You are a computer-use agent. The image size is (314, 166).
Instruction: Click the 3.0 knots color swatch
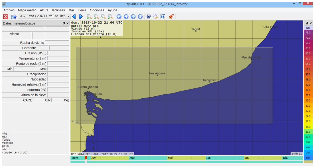[308, 153]
